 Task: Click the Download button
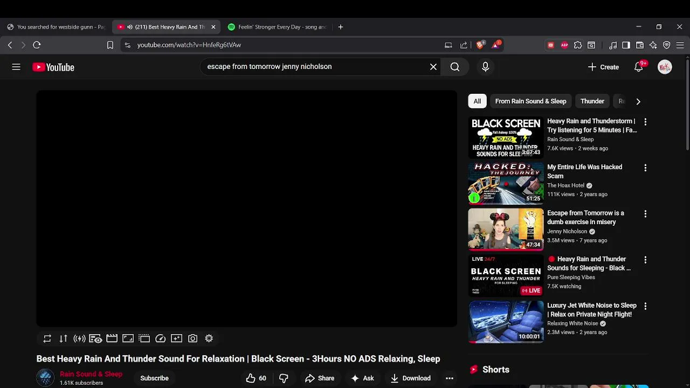tap(411, 378)
